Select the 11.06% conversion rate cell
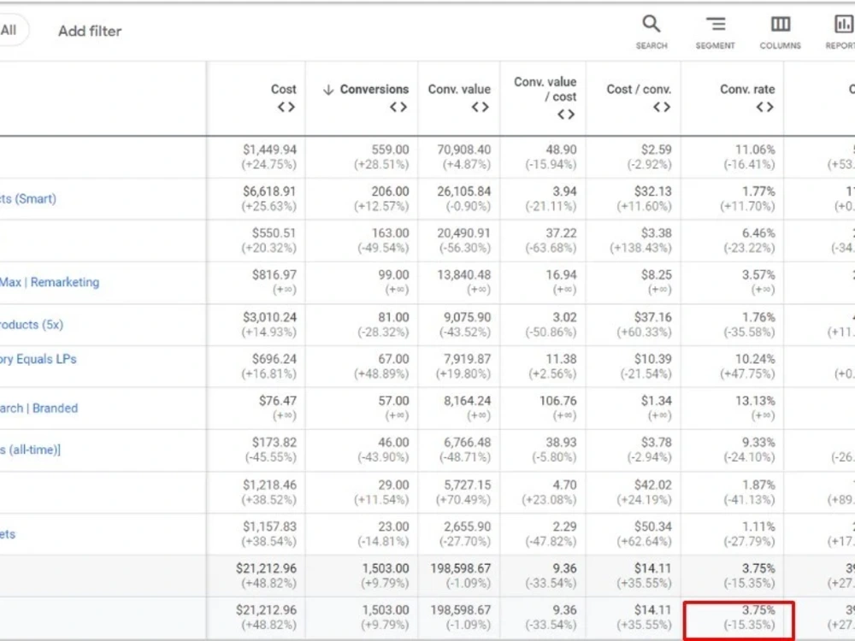 coord(733,157)
